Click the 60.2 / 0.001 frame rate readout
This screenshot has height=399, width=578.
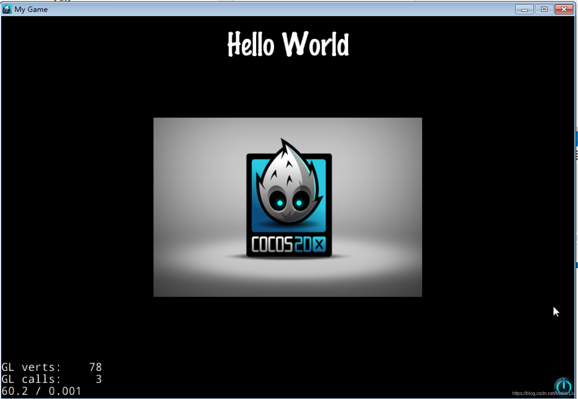tap(41, 391)
